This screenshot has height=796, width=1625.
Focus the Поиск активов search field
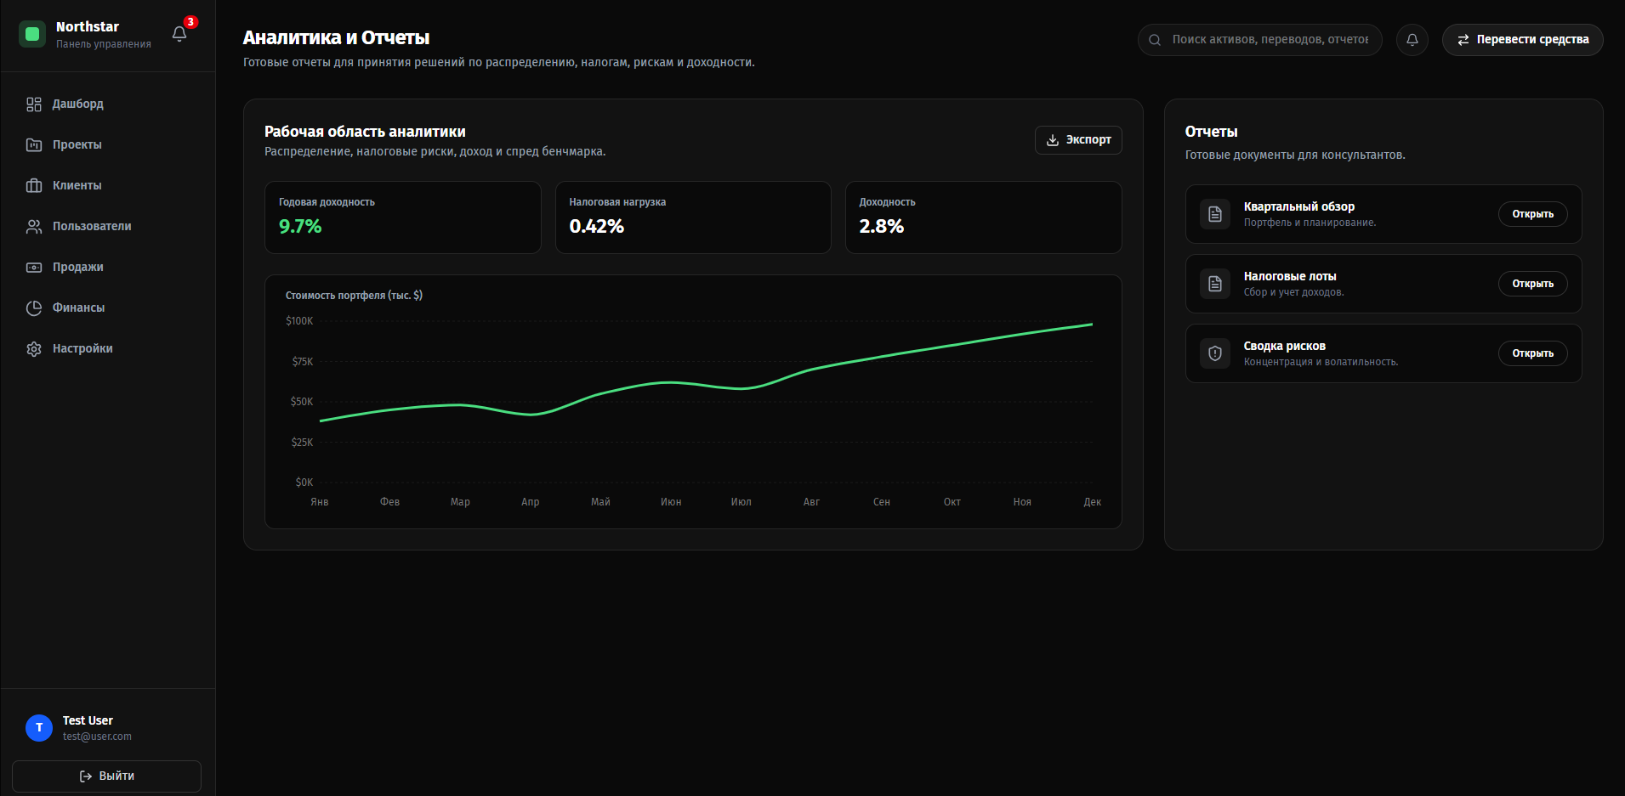tap(1260, 40)
